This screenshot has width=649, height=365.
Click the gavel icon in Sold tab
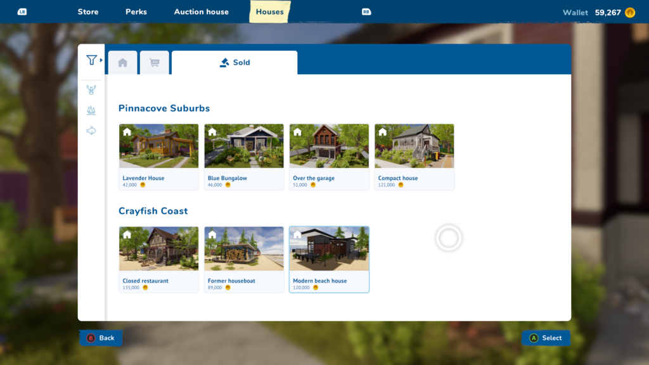pos(224,63)
